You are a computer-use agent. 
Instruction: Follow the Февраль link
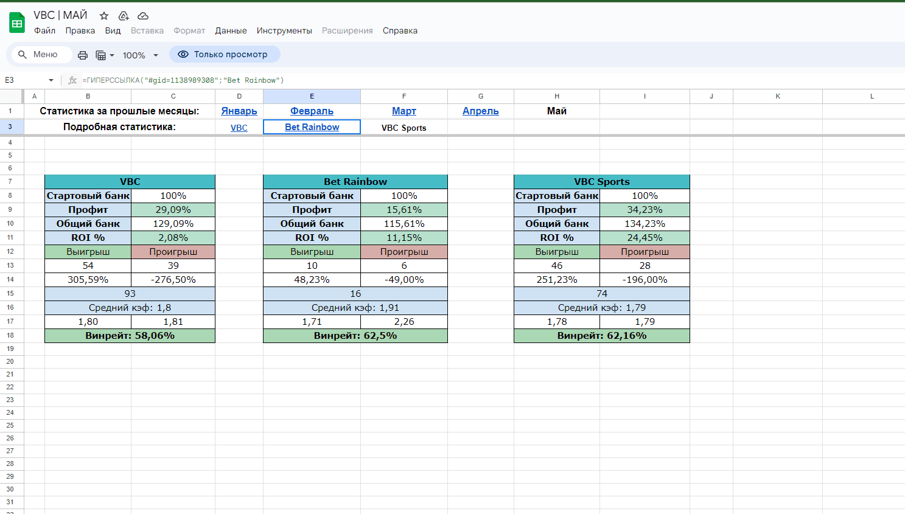coord(312,111)
